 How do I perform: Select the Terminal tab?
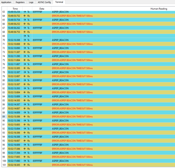tap(59, 2)
